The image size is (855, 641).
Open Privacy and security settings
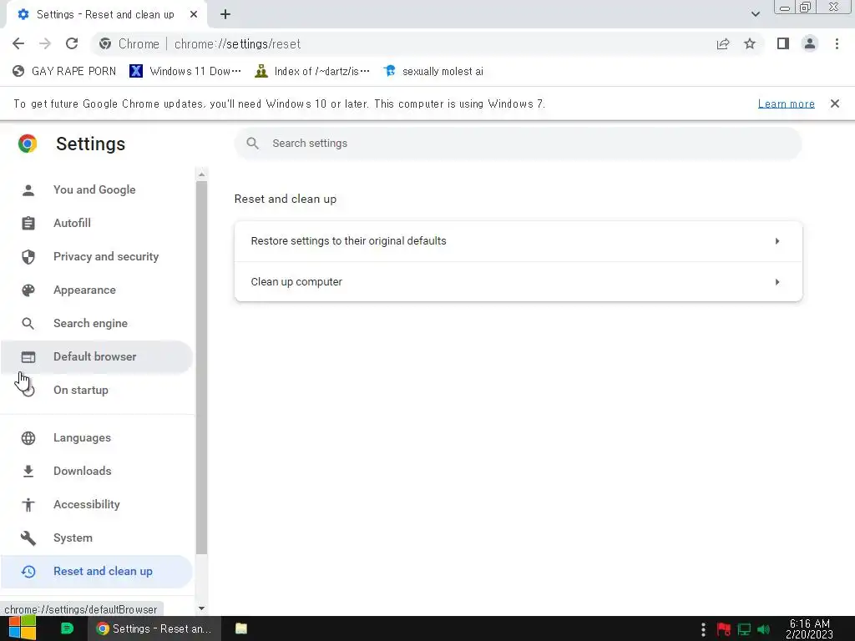click(97, 256)
